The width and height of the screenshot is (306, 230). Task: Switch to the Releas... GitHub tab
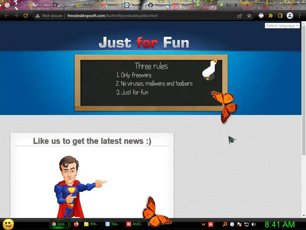click(158, 5)
